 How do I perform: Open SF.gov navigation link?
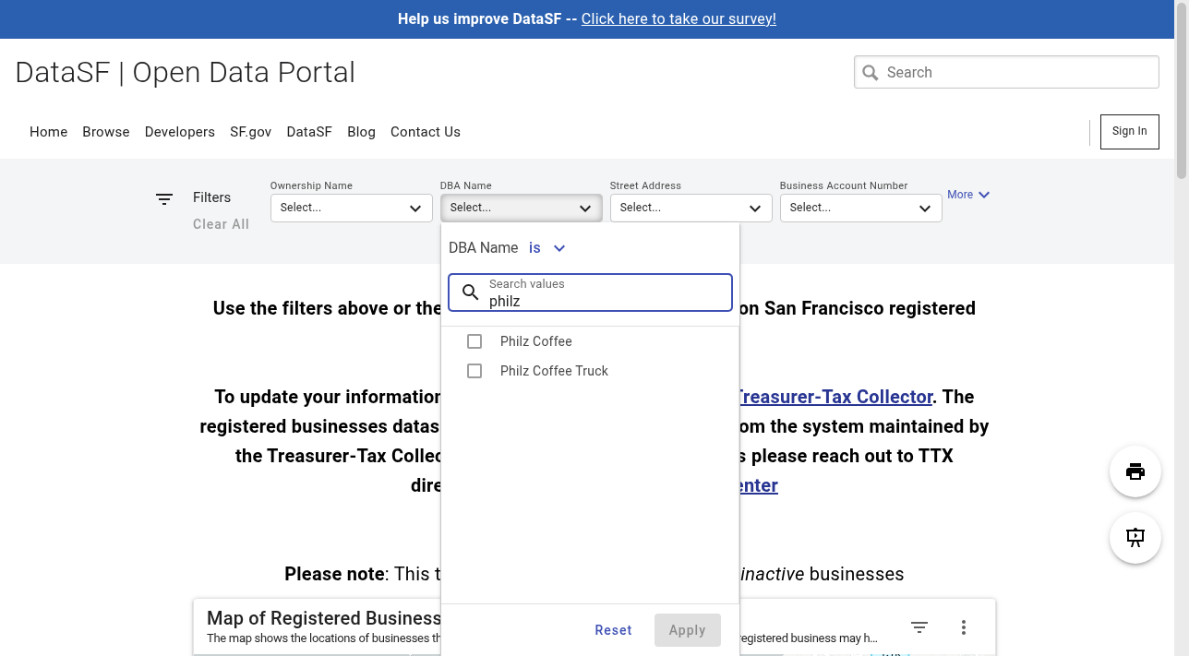pos(251,132)
